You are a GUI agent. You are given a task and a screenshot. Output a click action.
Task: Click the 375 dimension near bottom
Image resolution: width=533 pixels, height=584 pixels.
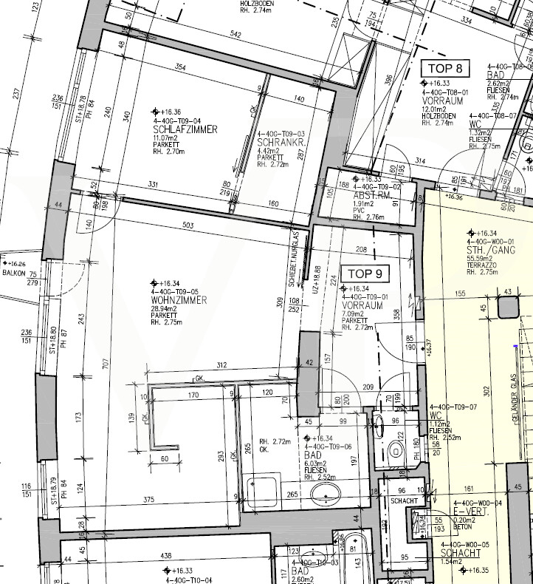click(x=148, y=500)
